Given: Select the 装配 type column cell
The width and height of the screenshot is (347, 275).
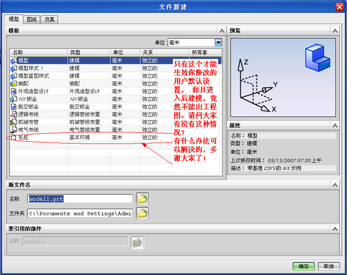Looking at the screenshot, I should (x=89, y=83).
